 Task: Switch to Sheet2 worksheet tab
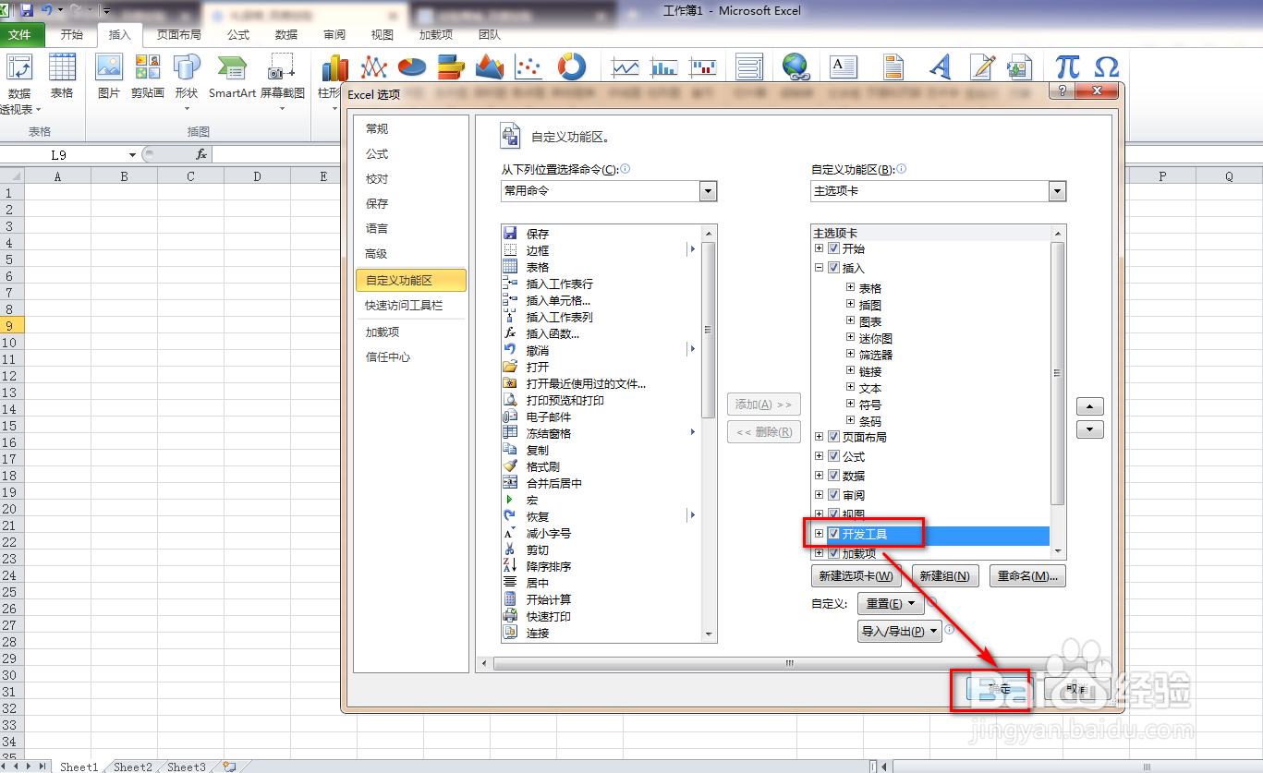[131, 766]
